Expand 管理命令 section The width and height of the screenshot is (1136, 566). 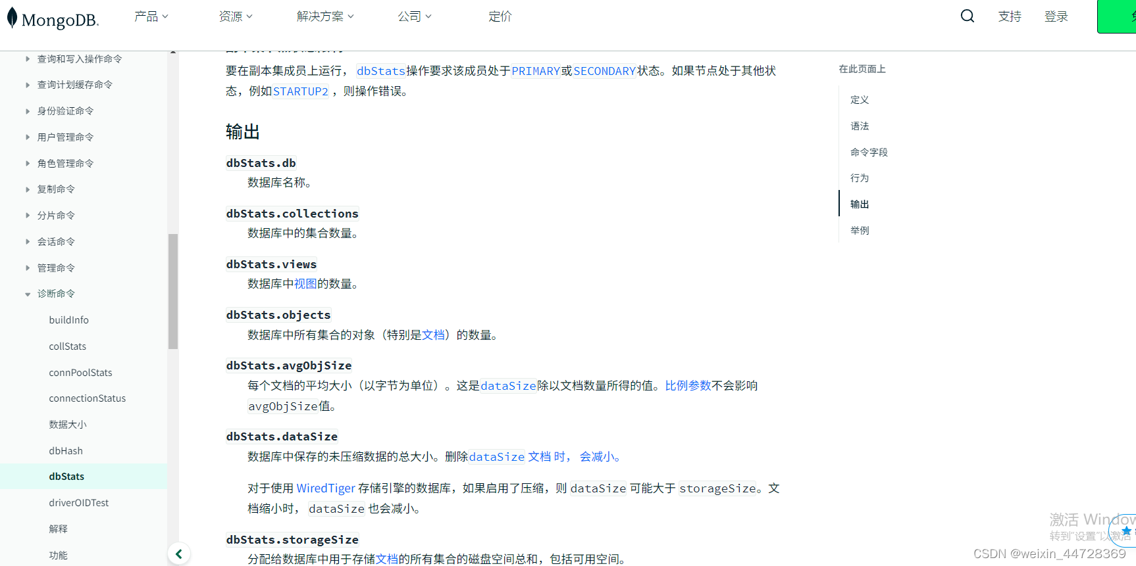coord(56,268)
